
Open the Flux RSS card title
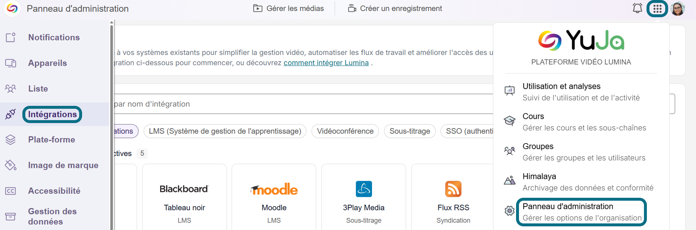(x=453, y=208)
